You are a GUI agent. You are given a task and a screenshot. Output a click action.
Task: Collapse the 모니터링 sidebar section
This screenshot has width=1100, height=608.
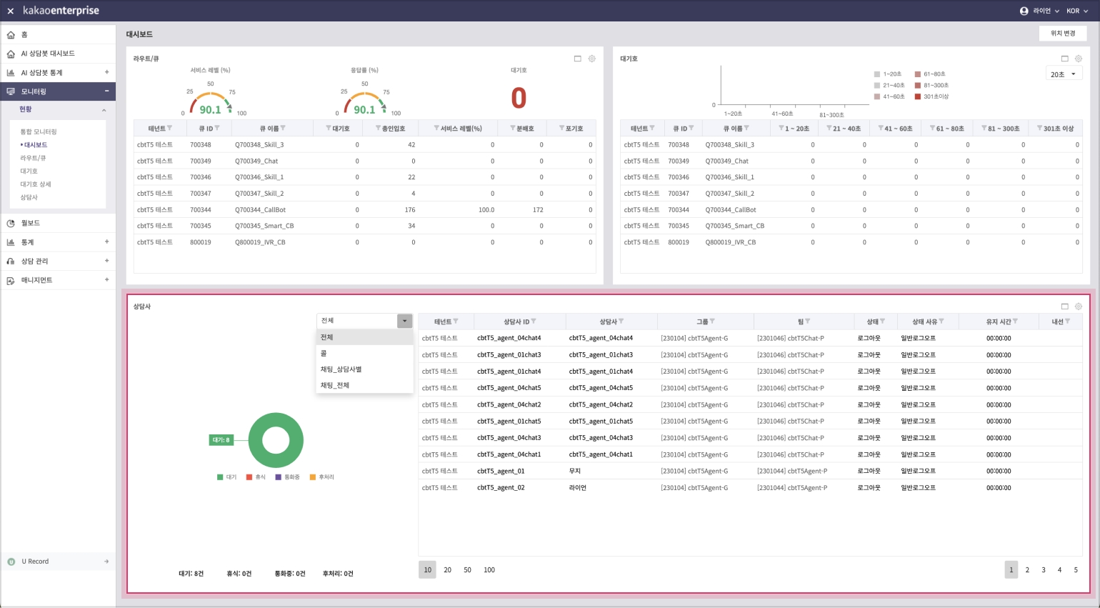[106, 91]
